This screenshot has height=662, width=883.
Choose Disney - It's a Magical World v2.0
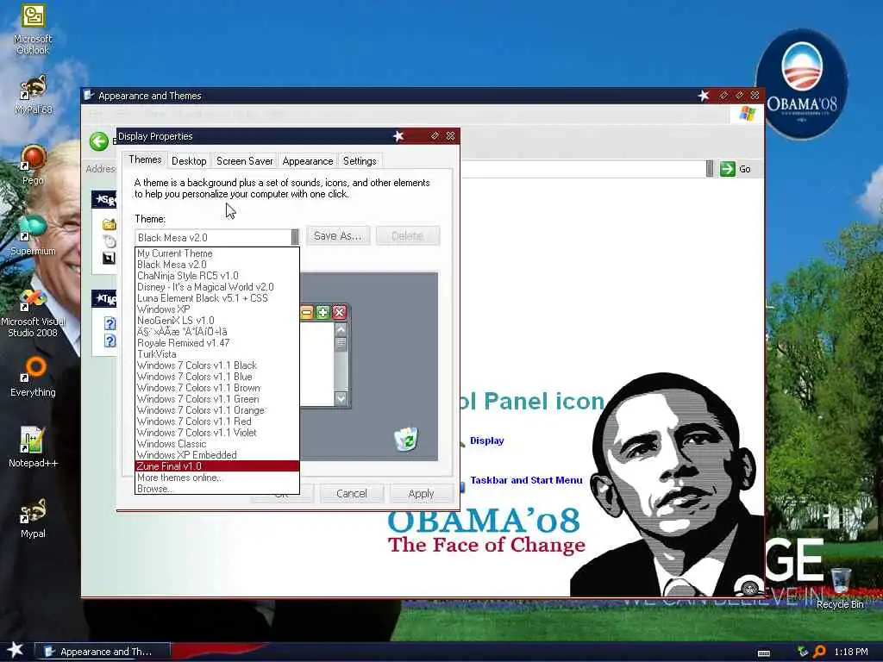coord(216,287)
